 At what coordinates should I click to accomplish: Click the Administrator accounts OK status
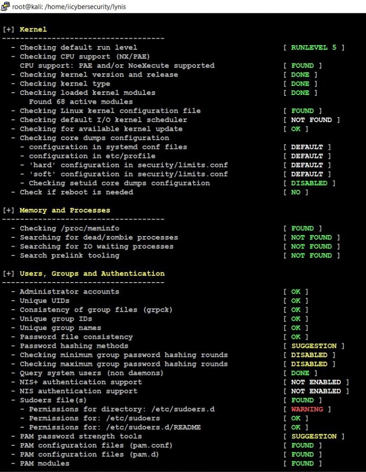[295, 292]
